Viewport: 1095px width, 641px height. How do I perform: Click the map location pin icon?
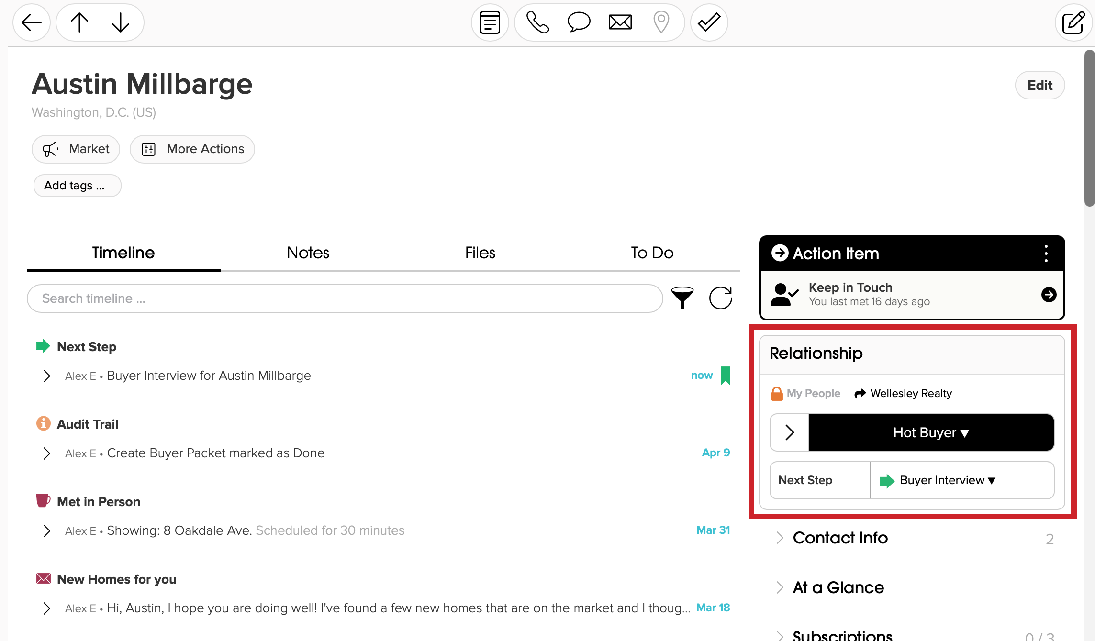tap(661, 22)
